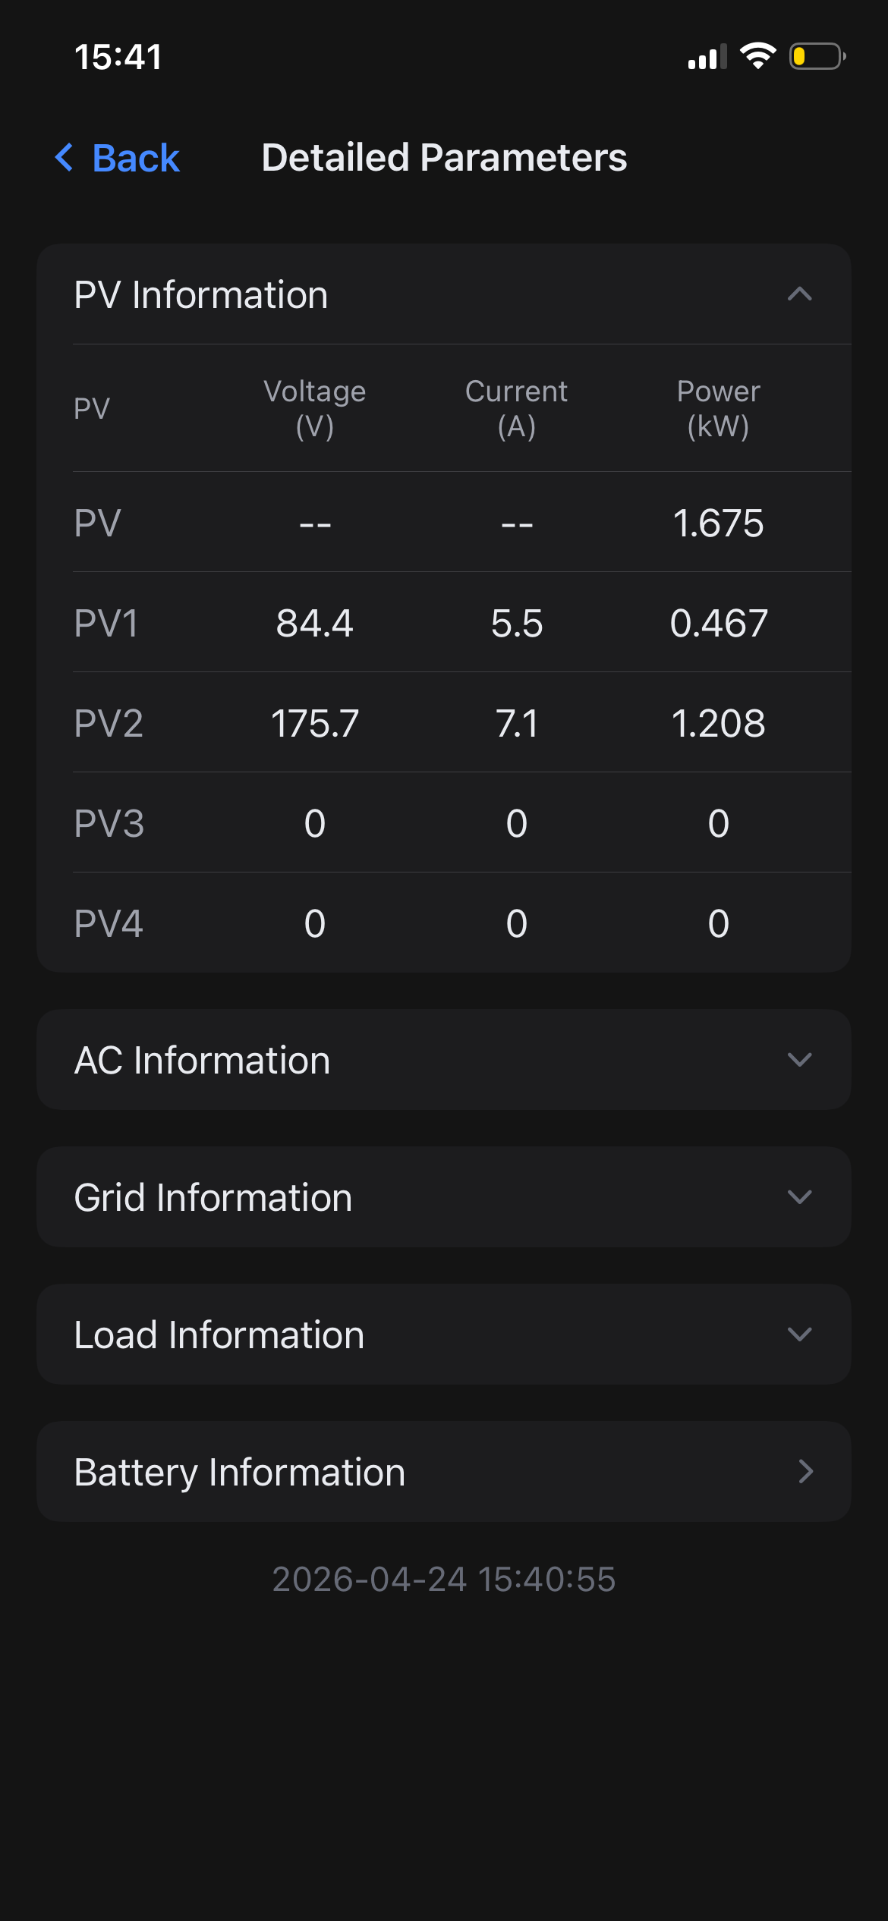This screenshot has height=1921, width=888.
Task: Open Battery Information via right arrow
Action: pos(805,1472)
